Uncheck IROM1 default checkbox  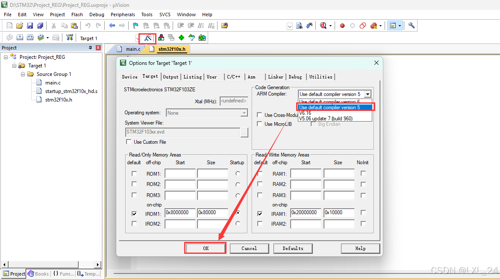[x=134, y=214]
